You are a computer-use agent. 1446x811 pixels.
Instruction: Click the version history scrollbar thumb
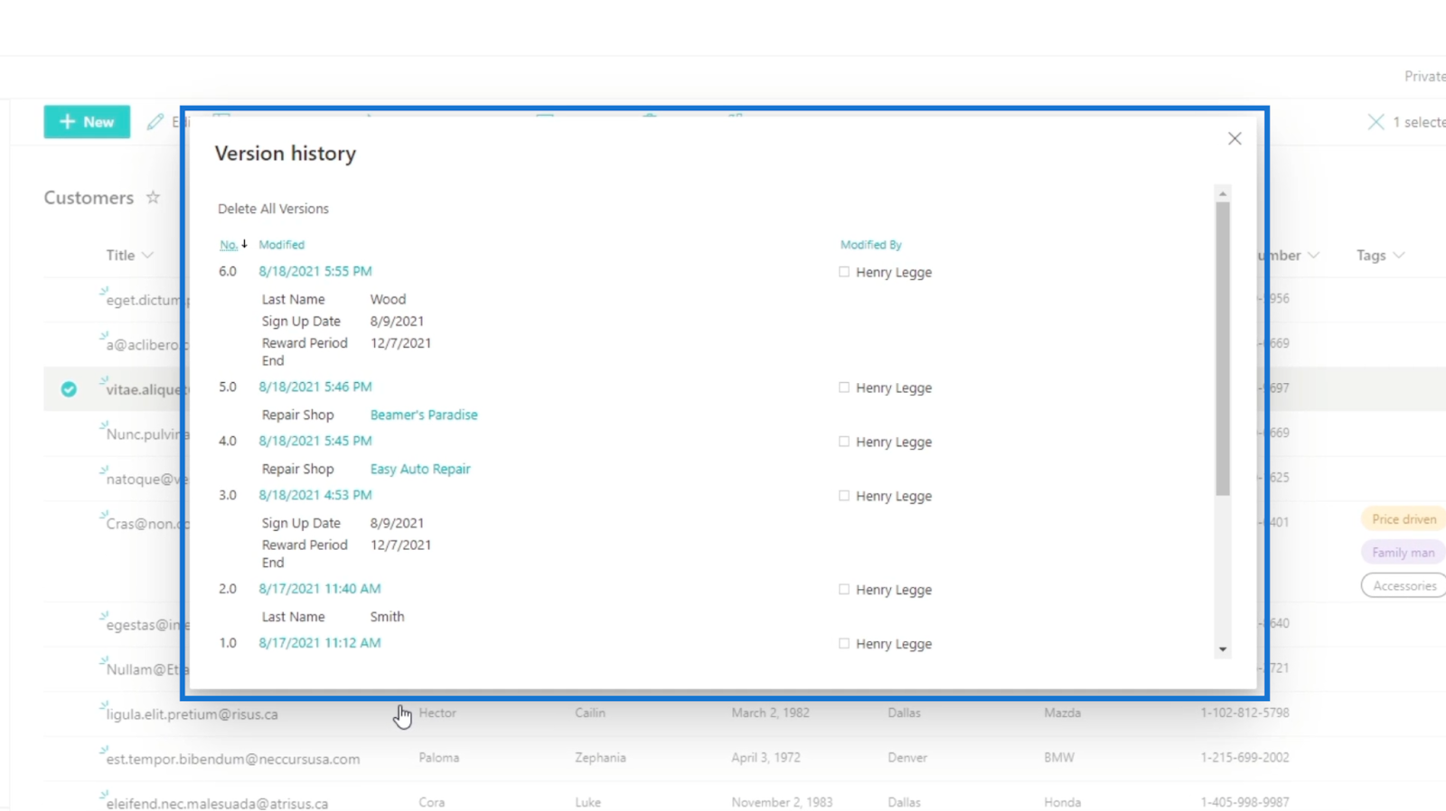click(x=1223, y=349)
